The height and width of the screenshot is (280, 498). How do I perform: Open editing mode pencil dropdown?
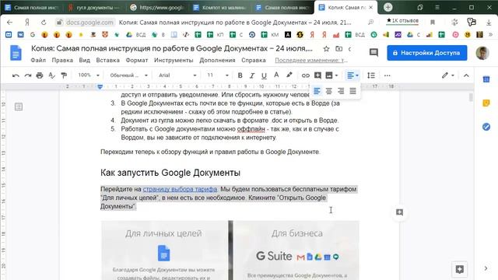click(448, 75)
